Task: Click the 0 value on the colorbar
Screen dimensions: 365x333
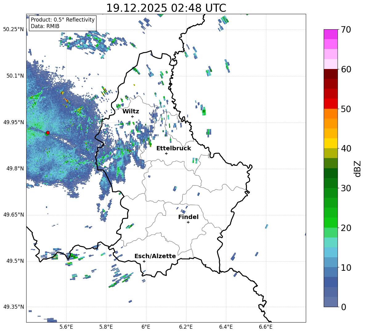Action: (x=343, y=307)
